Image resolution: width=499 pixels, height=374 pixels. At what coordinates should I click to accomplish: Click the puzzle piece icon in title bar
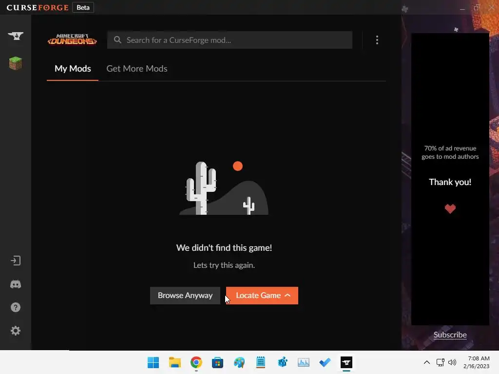405,9
